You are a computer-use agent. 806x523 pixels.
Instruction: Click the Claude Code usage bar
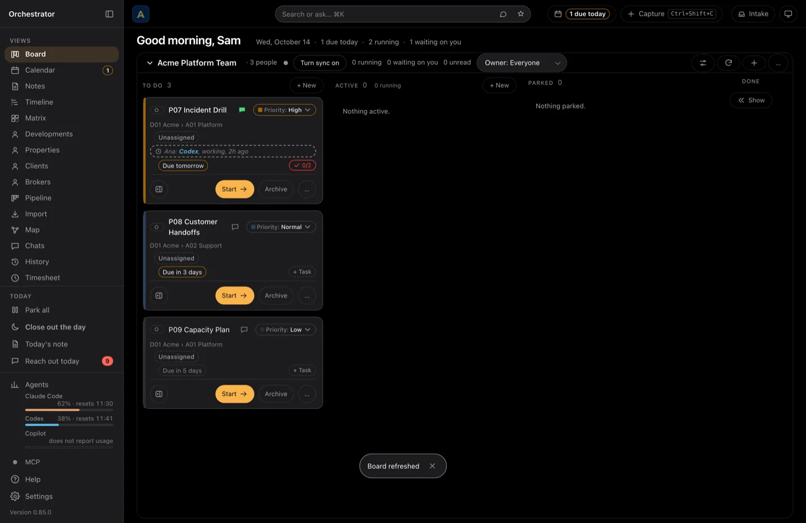tap(69, 410)
